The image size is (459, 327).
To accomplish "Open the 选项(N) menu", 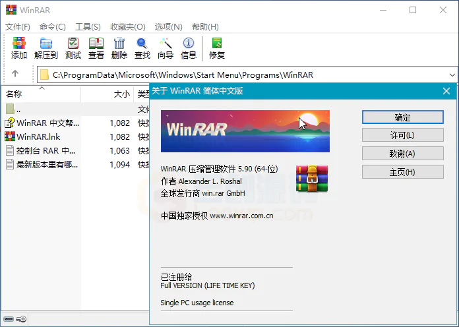I will 169,27.
